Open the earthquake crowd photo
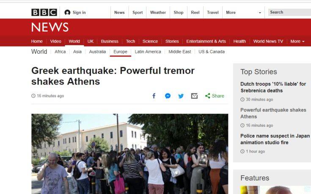 pyautogui.click(x=130, y=154)
